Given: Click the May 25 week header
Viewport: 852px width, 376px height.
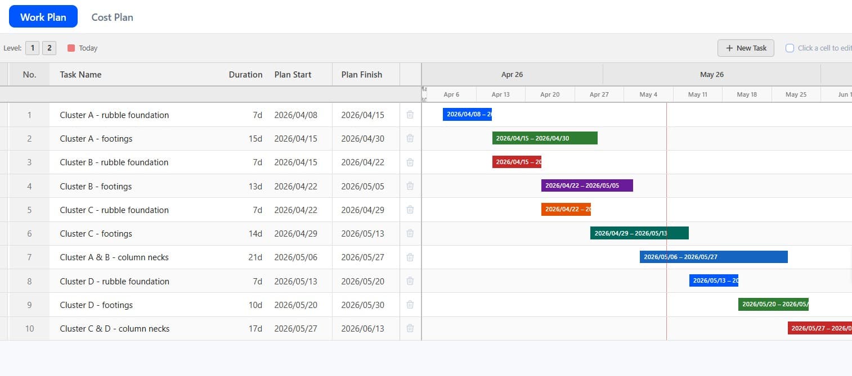Looking at the screenshot, I should 796,94.
